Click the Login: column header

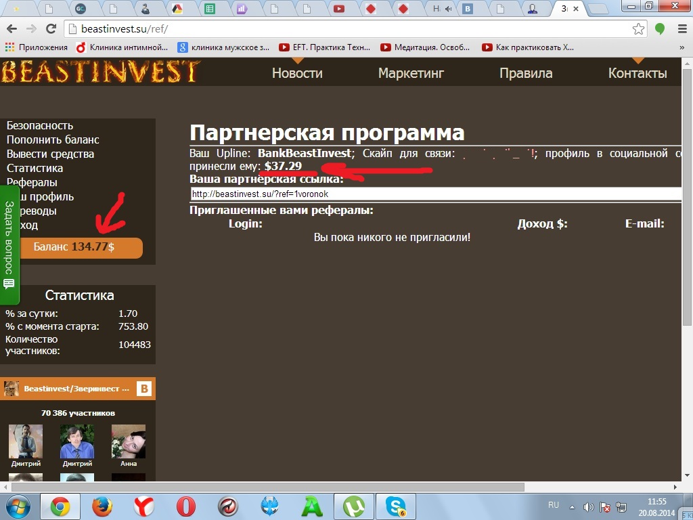point(246,223)
